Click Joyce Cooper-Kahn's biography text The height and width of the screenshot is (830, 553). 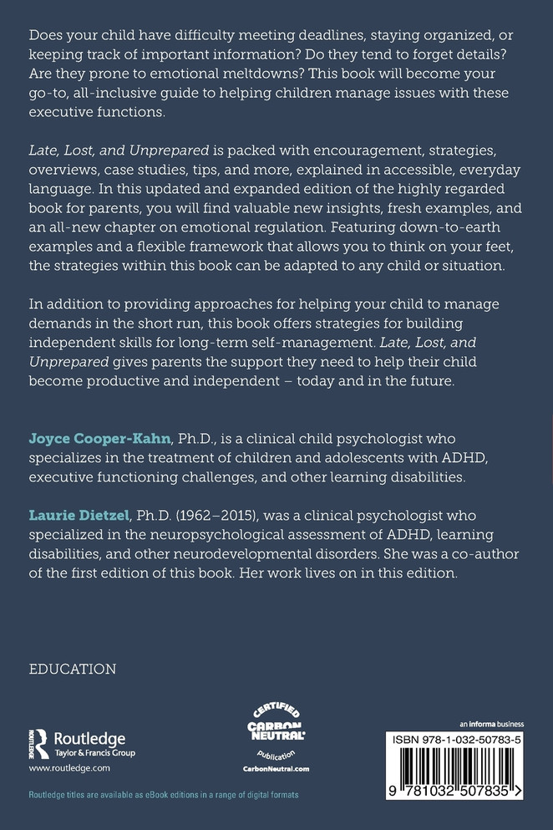pyautogui.click(x=257, y=458)
